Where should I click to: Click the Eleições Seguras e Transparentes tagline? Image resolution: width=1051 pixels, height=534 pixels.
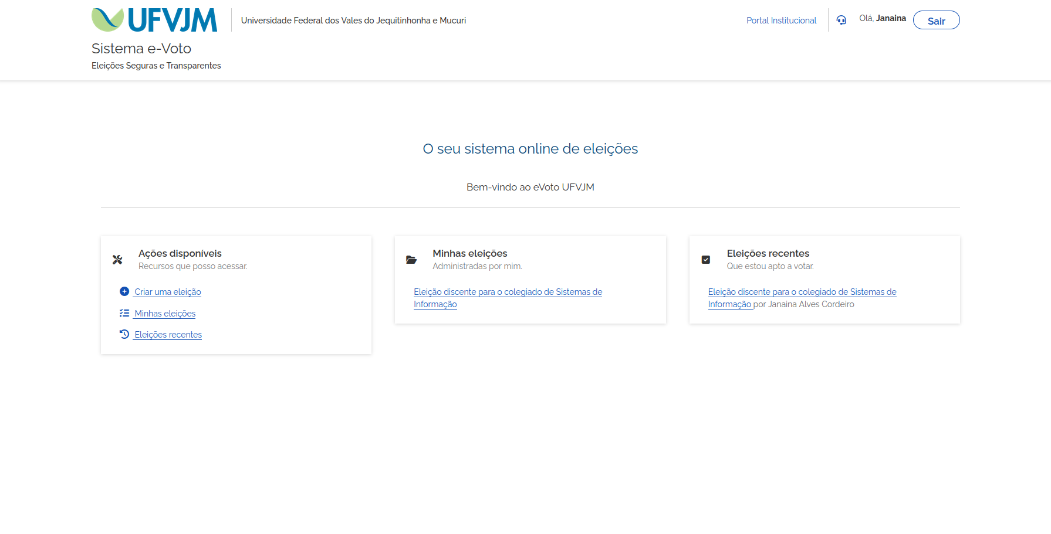tap(156, 66)
